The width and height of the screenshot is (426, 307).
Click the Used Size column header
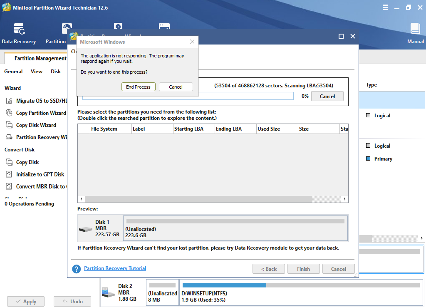[277, 129]
